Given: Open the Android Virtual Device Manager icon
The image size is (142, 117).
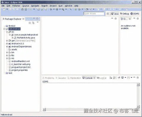Looking at the screenshot, I should coord(26,9).
